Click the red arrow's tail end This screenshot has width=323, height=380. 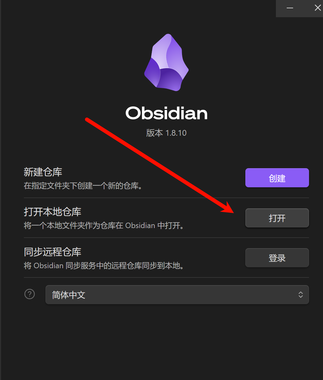(x=87, y=119)
